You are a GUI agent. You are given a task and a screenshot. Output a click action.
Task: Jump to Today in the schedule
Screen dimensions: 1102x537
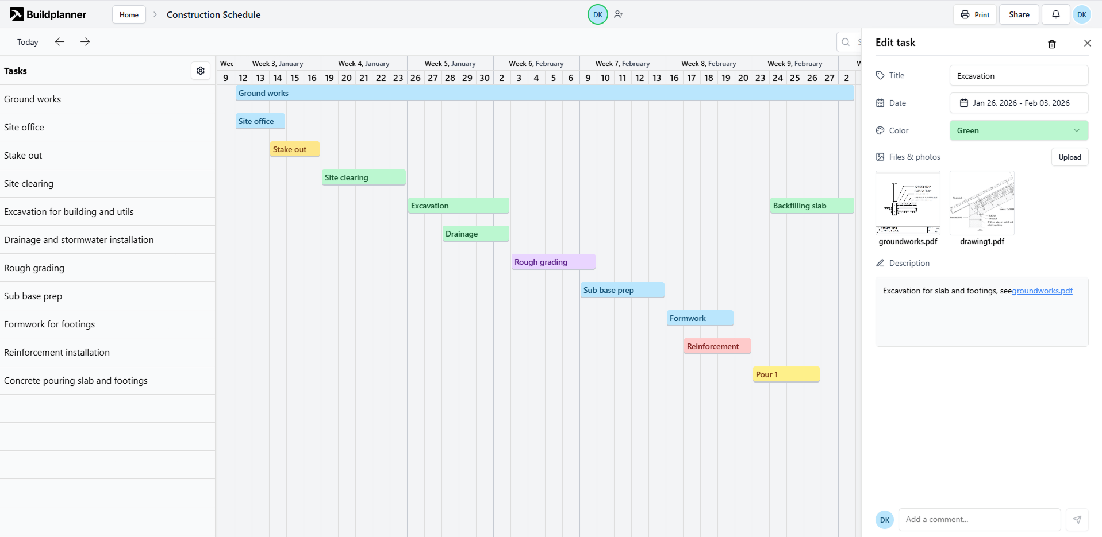tap(27, 42)
